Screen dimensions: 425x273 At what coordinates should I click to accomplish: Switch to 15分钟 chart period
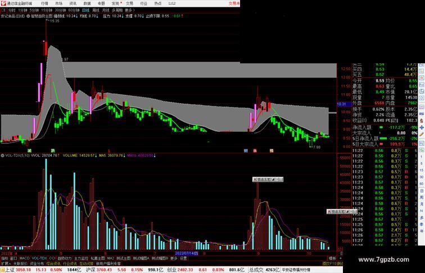[46, 10]
